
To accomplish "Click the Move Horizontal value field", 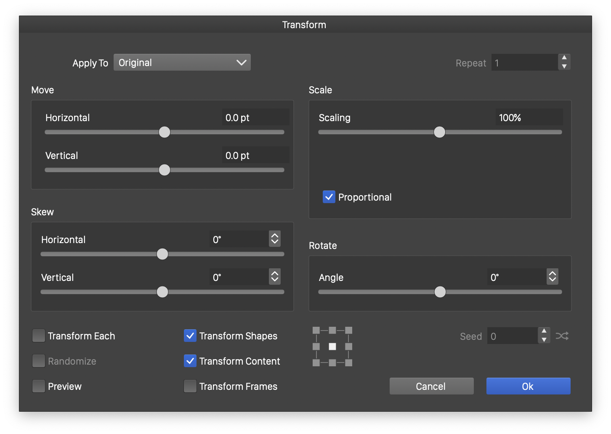I will coord(255,117).
